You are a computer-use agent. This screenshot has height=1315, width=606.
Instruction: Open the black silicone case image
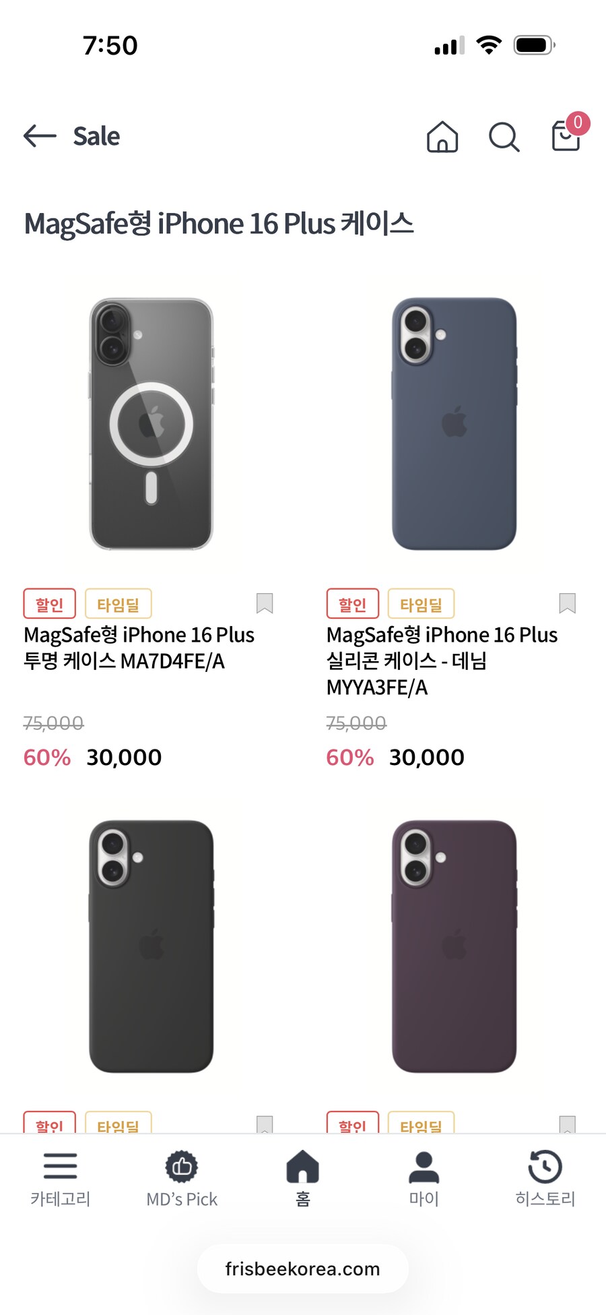tap(151, 946)
